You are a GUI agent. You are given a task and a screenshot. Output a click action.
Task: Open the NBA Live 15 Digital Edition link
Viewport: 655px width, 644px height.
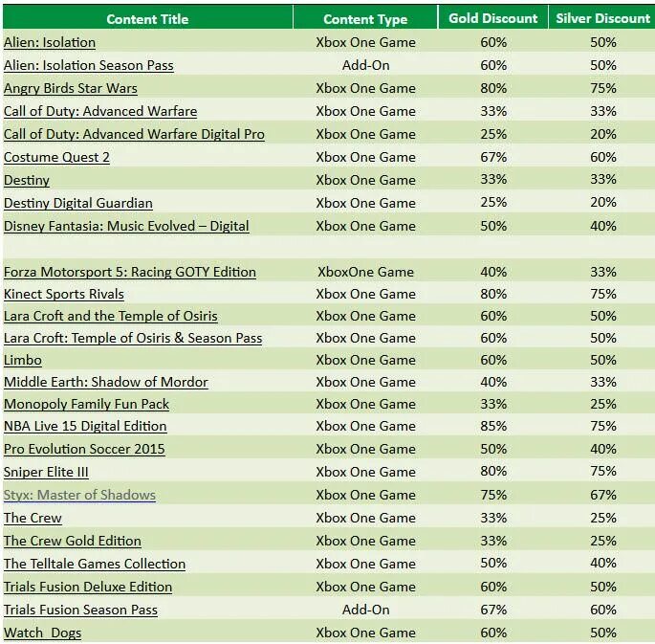click(x=85, y=426)
